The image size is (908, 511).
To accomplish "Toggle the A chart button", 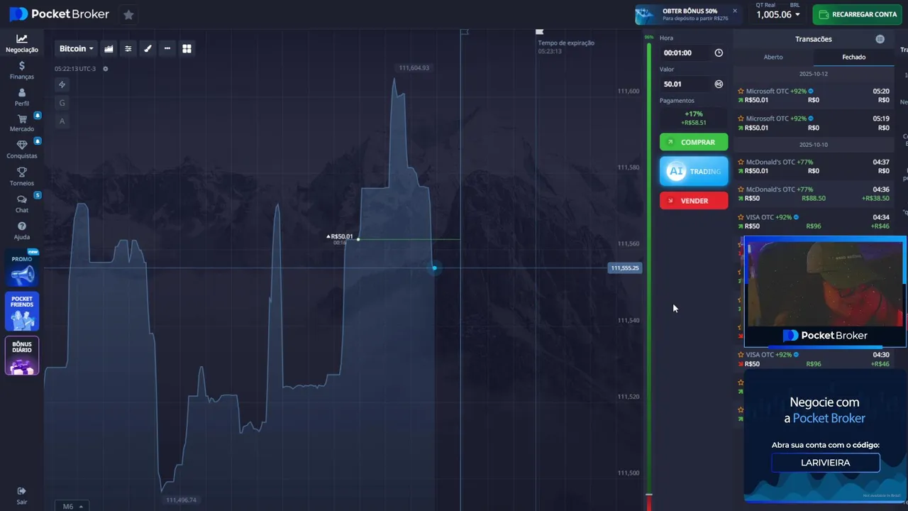I will point(62,121).
